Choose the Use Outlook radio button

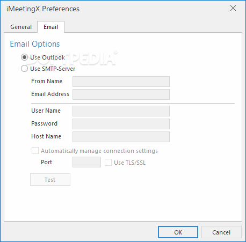[24, 57]
